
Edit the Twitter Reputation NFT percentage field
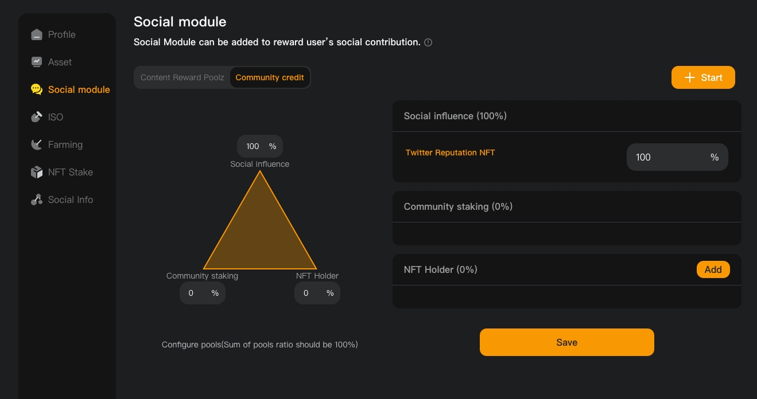pos(666,157)
